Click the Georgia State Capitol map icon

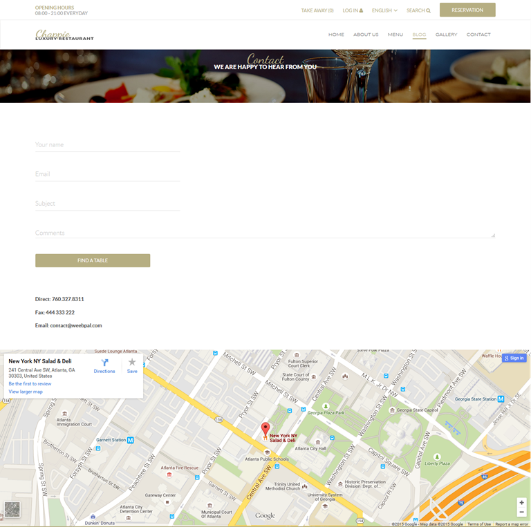[392, 410]
